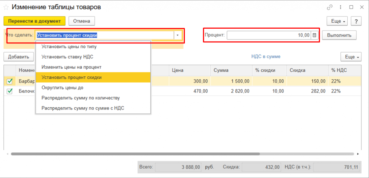Expand the Что сделать dropdown arrow
The width and height of the screenshot is (369, 178).
pos(178,36)
